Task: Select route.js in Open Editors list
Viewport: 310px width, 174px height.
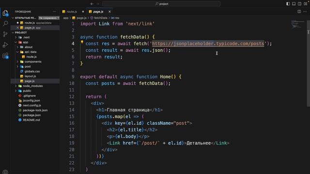Action: pos(35,23)
